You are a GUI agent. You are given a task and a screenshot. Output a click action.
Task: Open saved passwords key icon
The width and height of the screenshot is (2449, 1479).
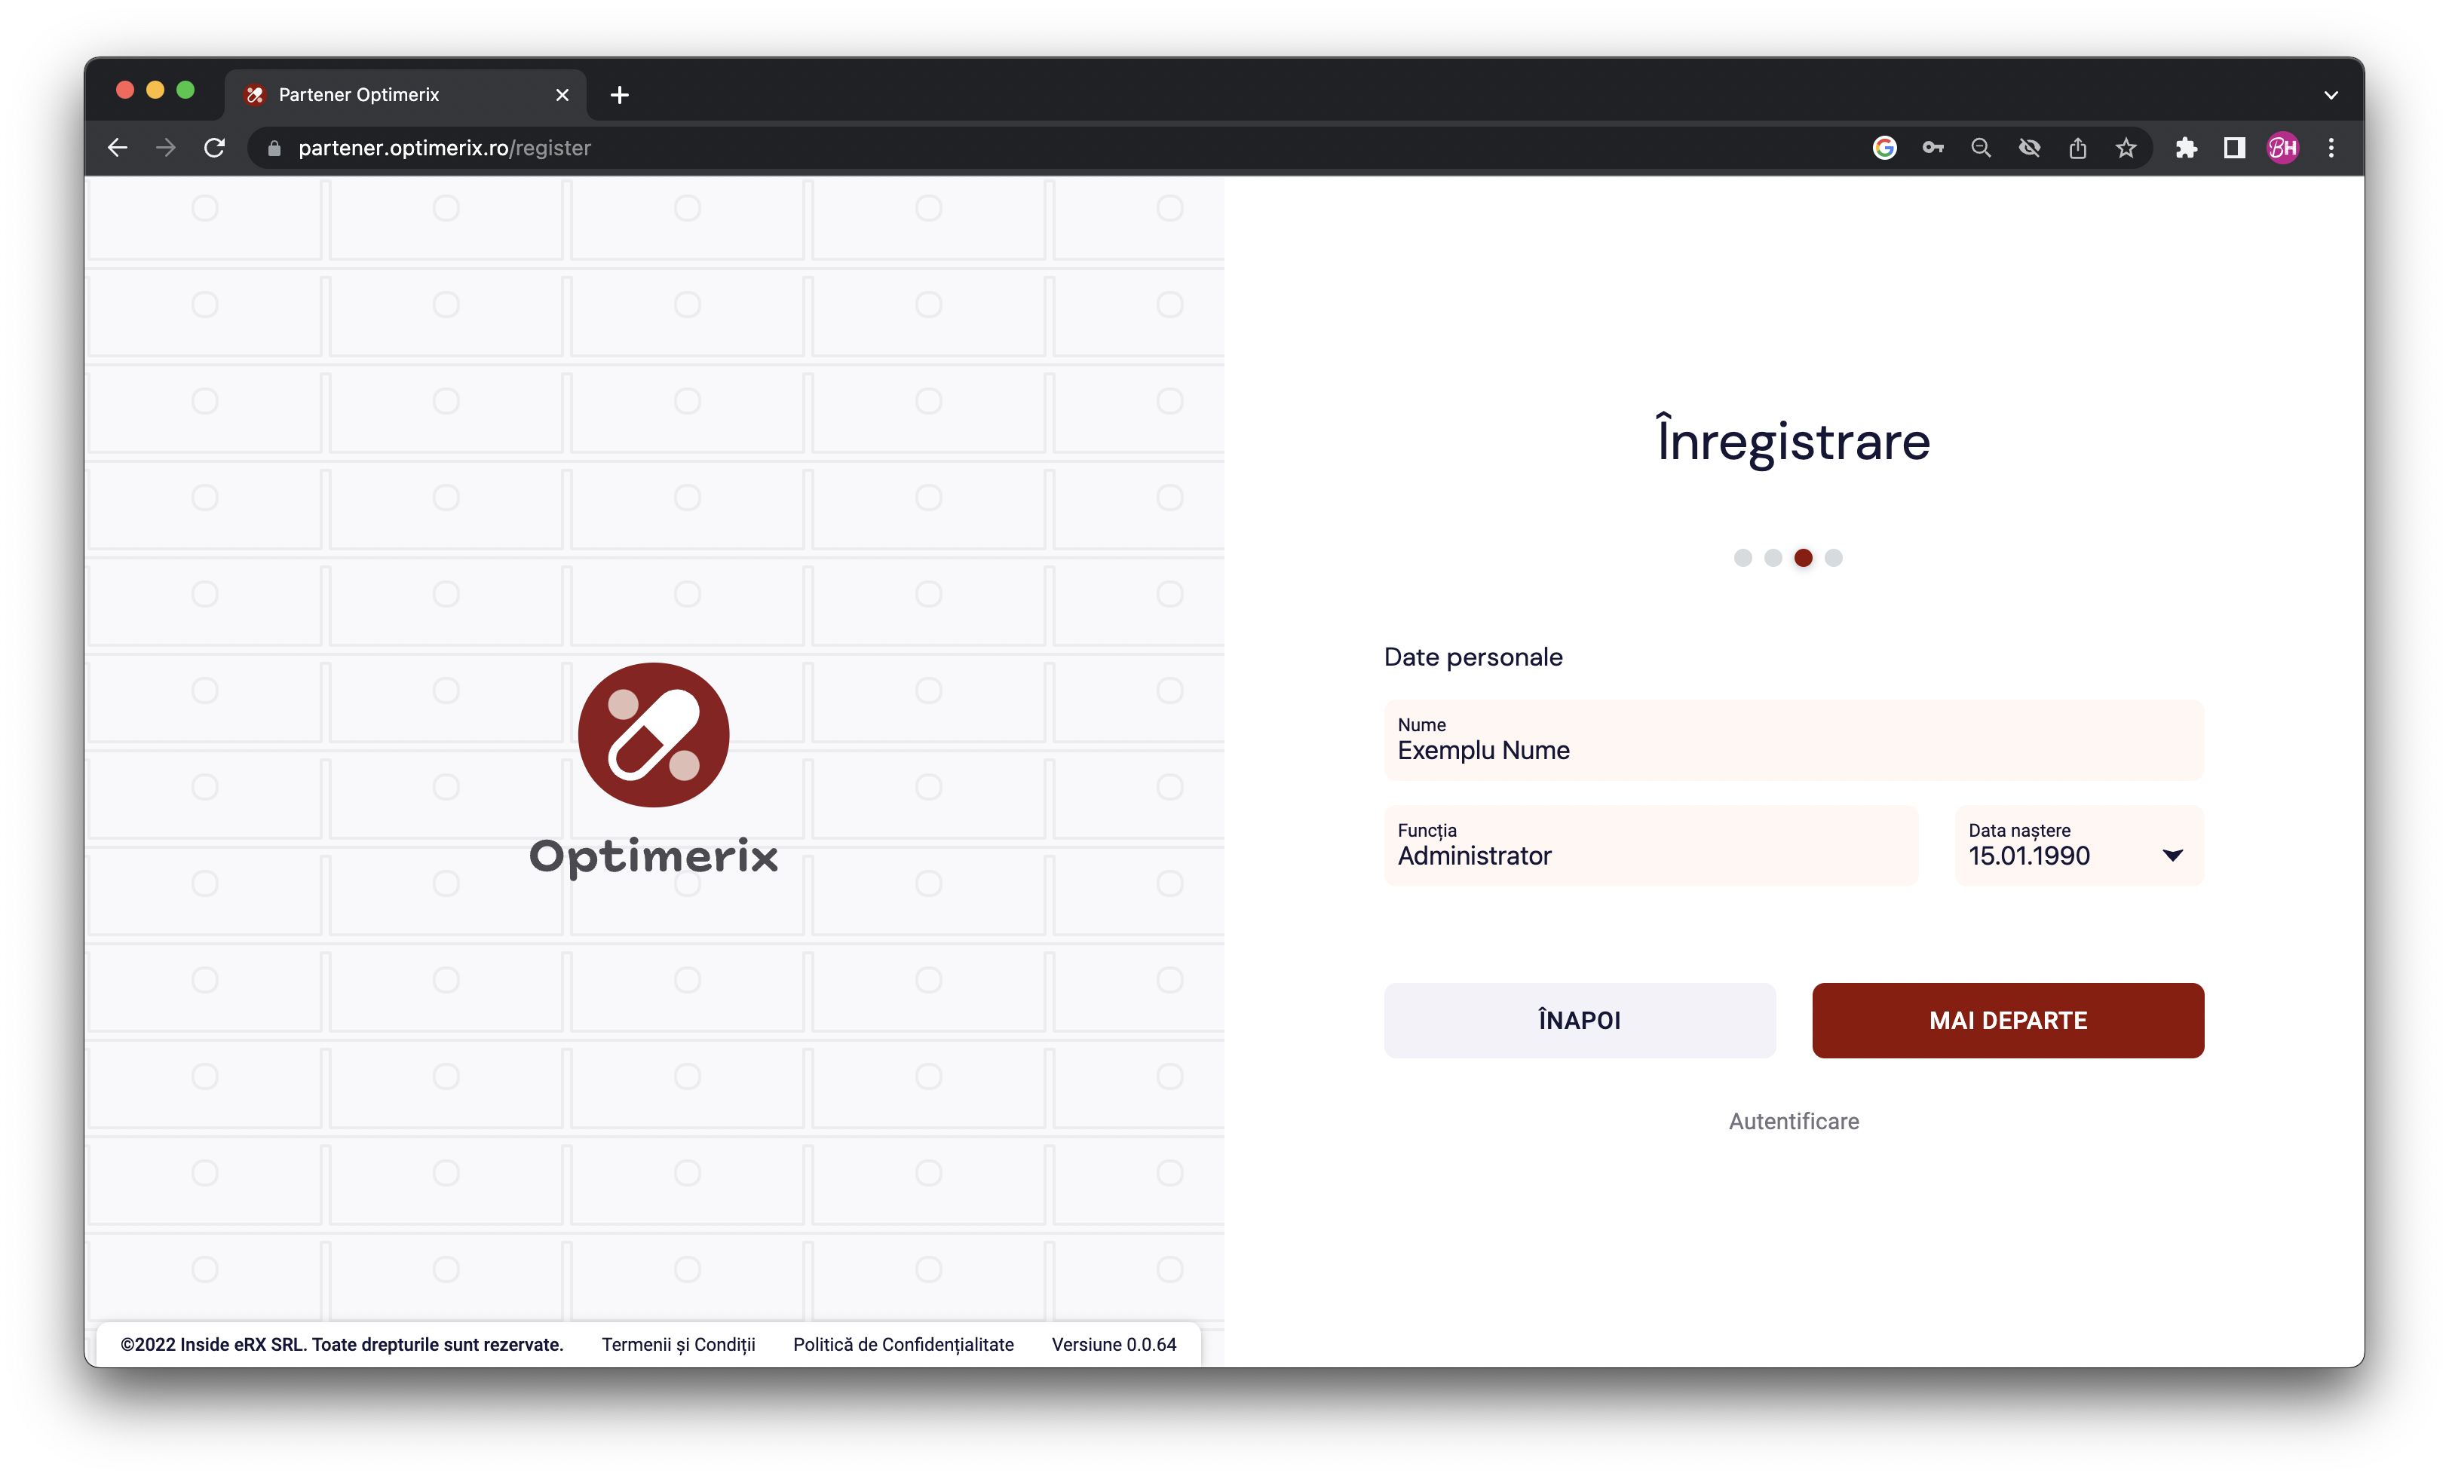point(1933,148)
